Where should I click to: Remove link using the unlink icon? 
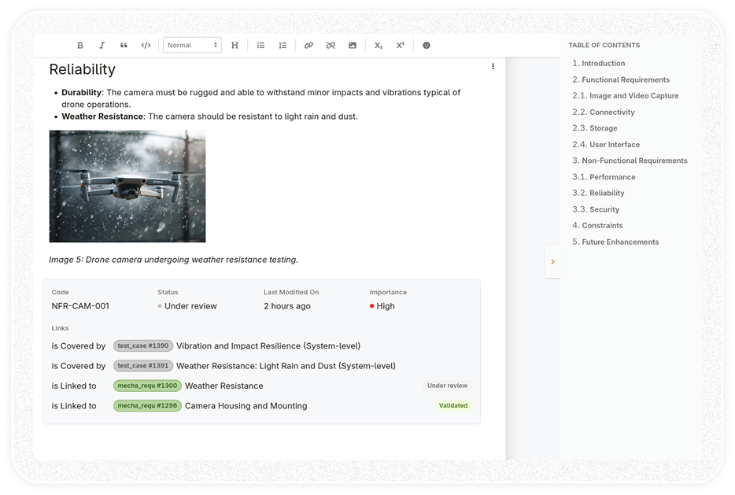(x=331, y=46)
